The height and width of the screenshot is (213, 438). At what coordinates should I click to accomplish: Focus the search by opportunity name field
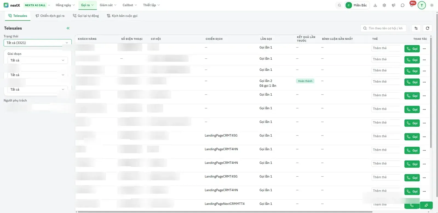coord(384,28)
